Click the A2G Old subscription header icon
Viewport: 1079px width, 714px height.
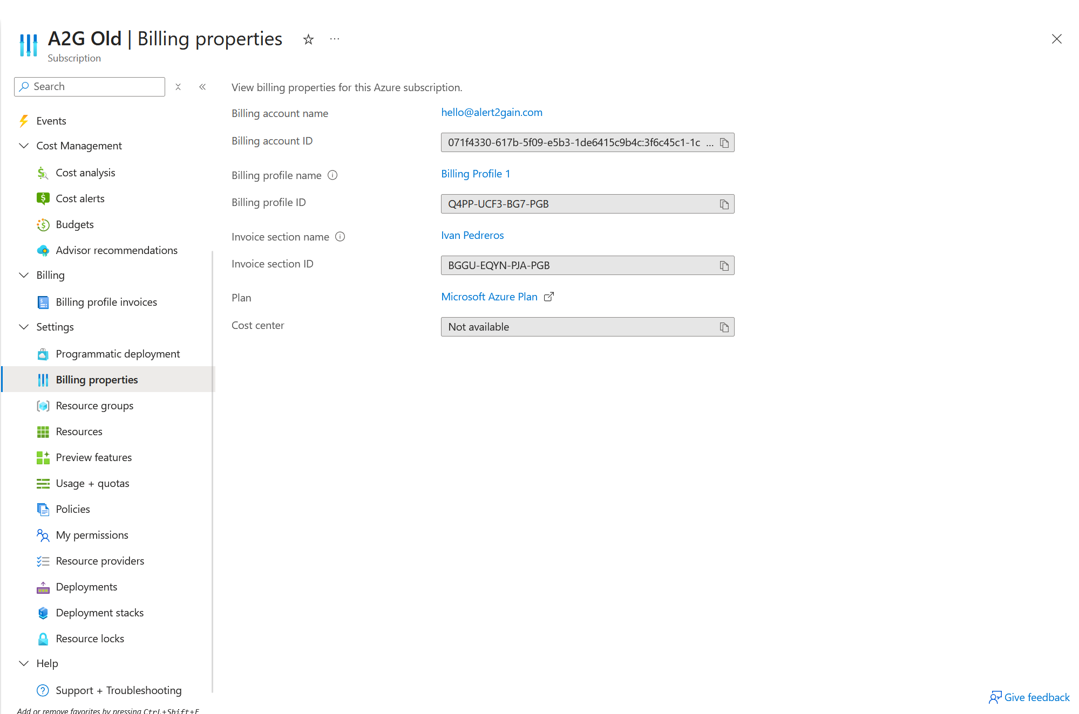click(28, 45)
